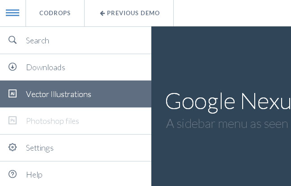The image size is (291, 186).
Task: Select the Search text in sidebar
Action: pos(38,41)
